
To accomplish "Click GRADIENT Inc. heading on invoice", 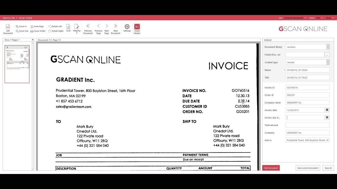I will [x=75, y=80].
